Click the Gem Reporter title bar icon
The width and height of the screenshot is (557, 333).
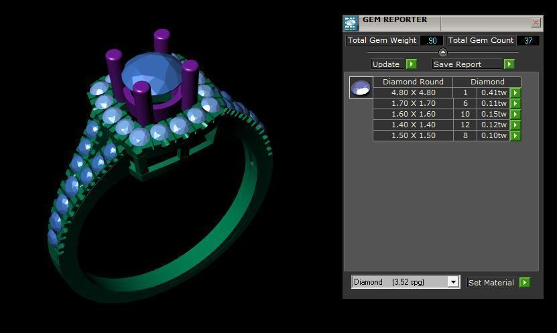(x=351, y=23)
